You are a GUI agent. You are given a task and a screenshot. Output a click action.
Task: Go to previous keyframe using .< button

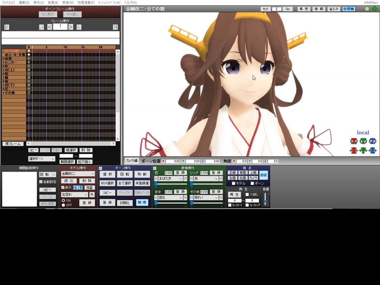[x=42, y=27]
